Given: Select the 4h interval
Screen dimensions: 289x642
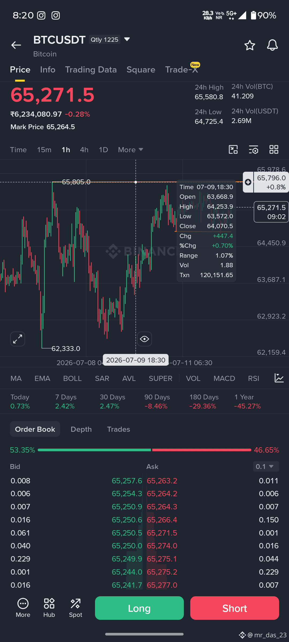Looking at the screenshot, I should [84, 150].
